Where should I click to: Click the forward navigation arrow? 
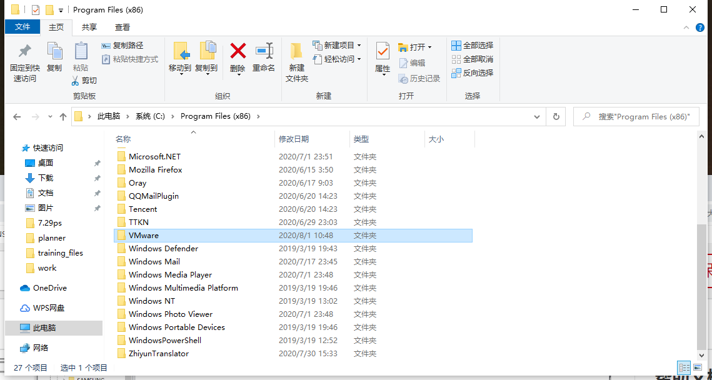coord(36,117)
